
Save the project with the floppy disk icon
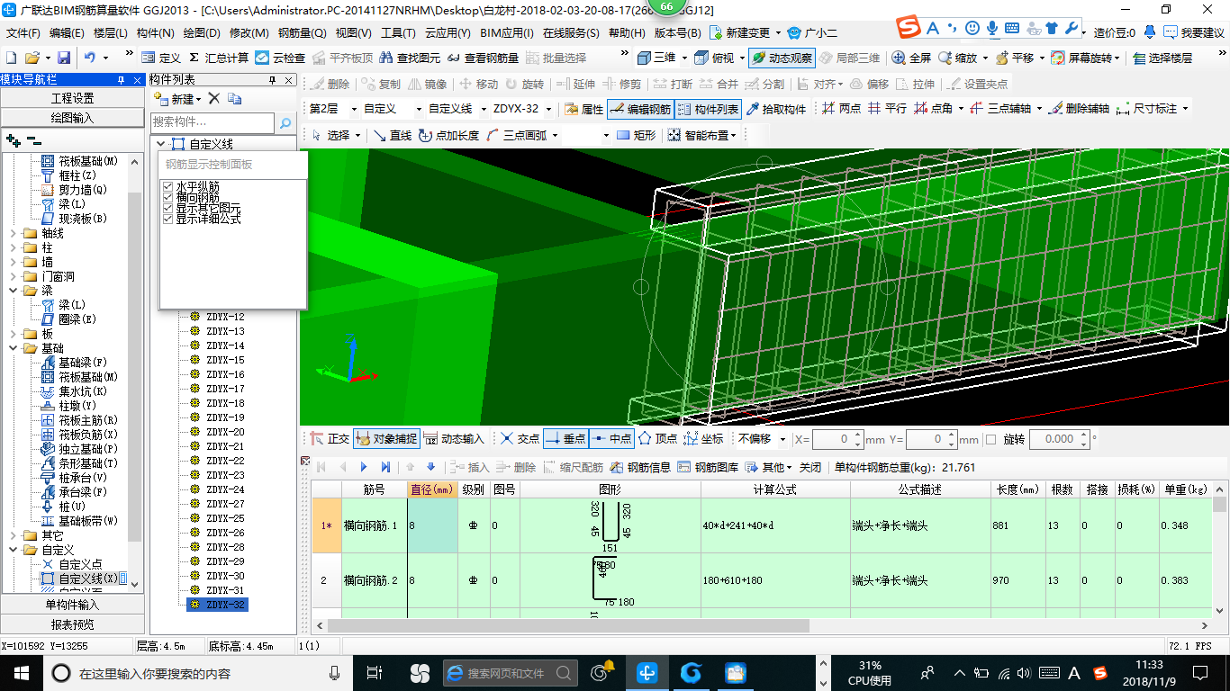pyautogui.click(x=64, y=58)
